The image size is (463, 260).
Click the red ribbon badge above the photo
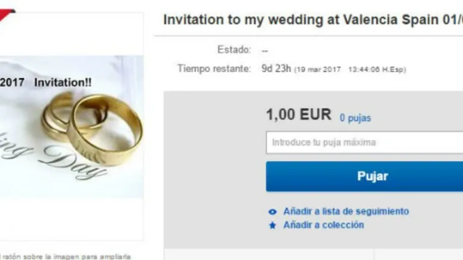coord(7,14)
